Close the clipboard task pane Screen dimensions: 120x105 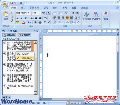pos(37,31)
